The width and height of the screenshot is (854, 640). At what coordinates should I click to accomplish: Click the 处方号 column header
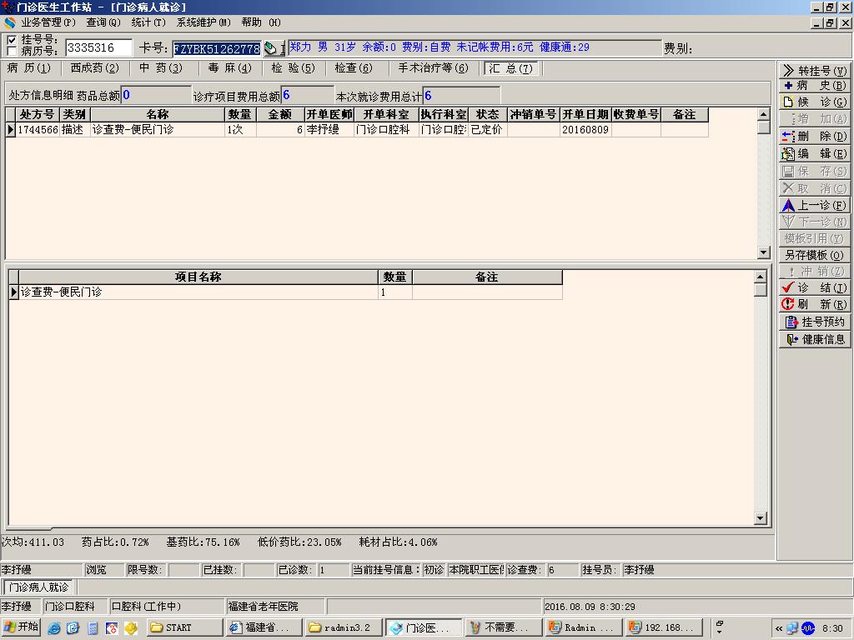click(38, 114)
